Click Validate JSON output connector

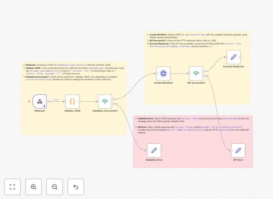[80, 101]
